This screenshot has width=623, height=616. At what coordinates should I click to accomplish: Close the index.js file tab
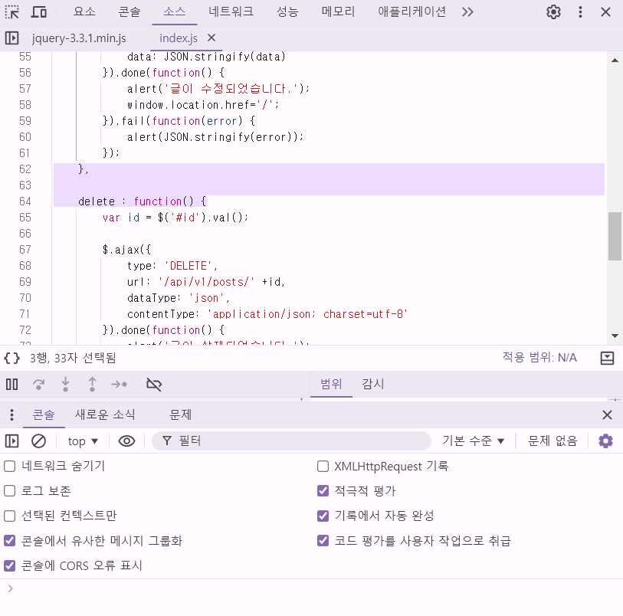tap(211, 38)
